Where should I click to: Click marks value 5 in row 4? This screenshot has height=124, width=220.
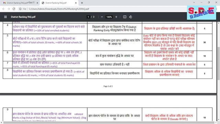point(205,29)
